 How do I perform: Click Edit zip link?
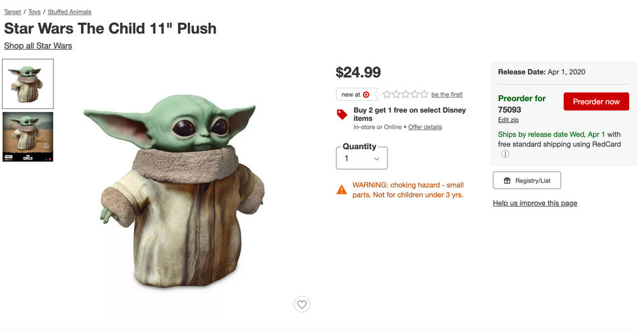508,120
